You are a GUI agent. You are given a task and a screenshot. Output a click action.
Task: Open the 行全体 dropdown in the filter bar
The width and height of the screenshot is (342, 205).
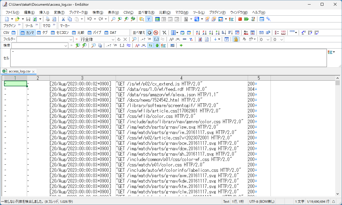pyautogui.click(x=113, y=39)
